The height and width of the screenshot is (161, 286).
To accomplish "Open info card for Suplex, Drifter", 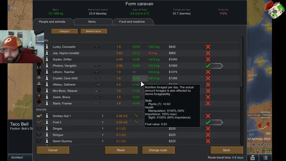I will click(x=47, y=59).
